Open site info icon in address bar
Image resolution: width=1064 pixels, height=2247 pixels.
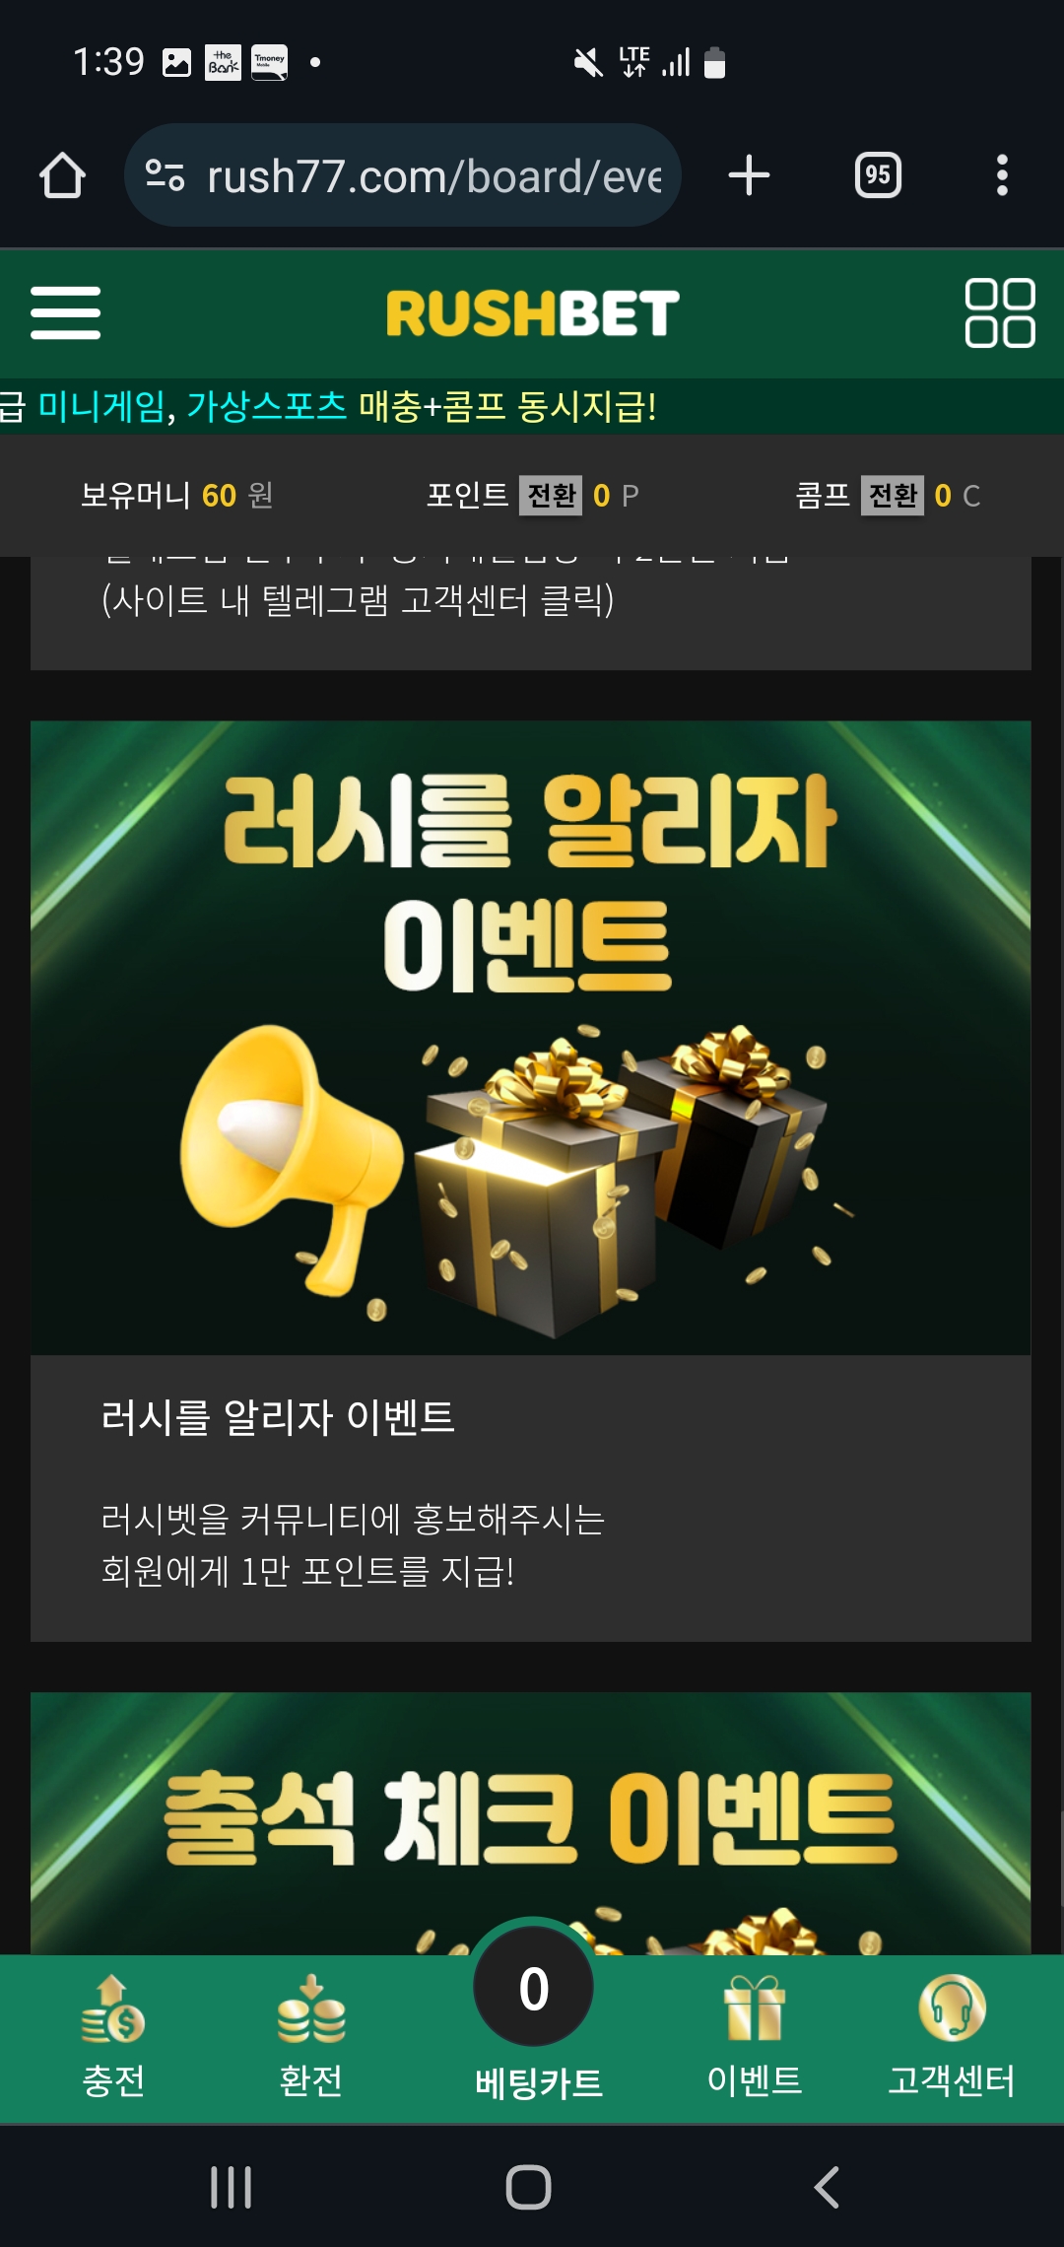[165, 175]
